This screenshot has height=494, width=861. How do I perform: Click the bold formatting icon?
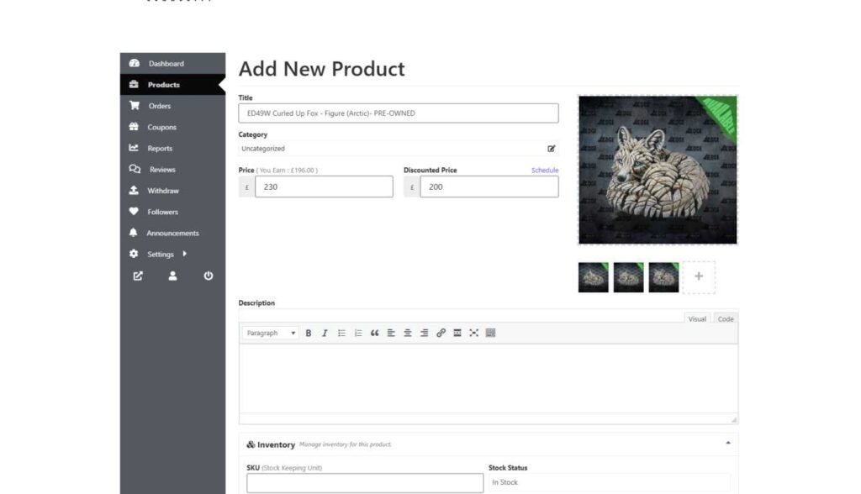pos(309,334)
